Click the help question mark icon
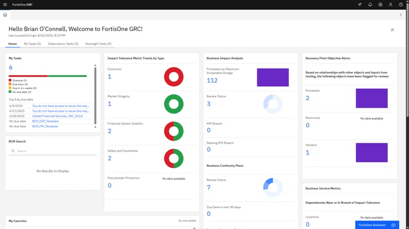Viewport: 409px width, 229px height. 400,4
